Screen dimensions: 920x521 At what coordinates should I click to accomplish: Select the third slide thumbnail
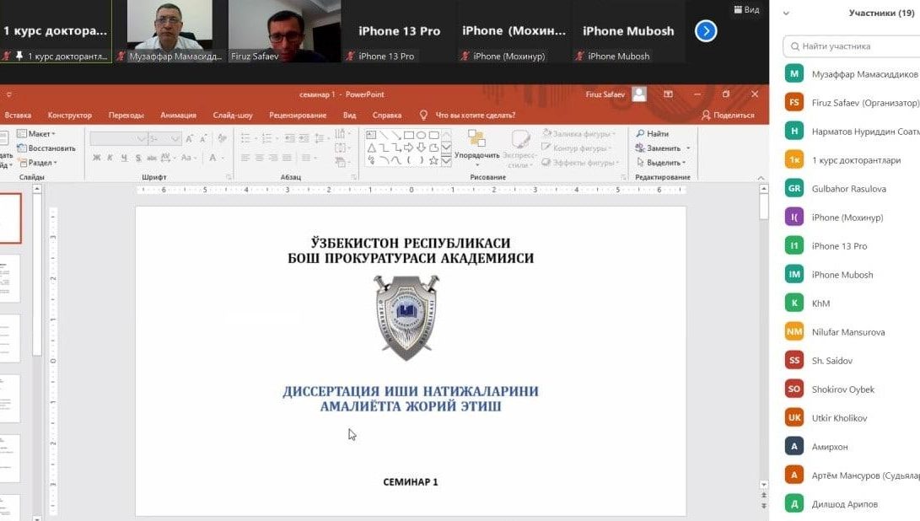click(10, 339)
